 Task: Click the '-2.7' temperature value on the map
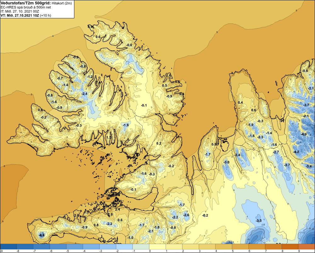tap(276, 152)
